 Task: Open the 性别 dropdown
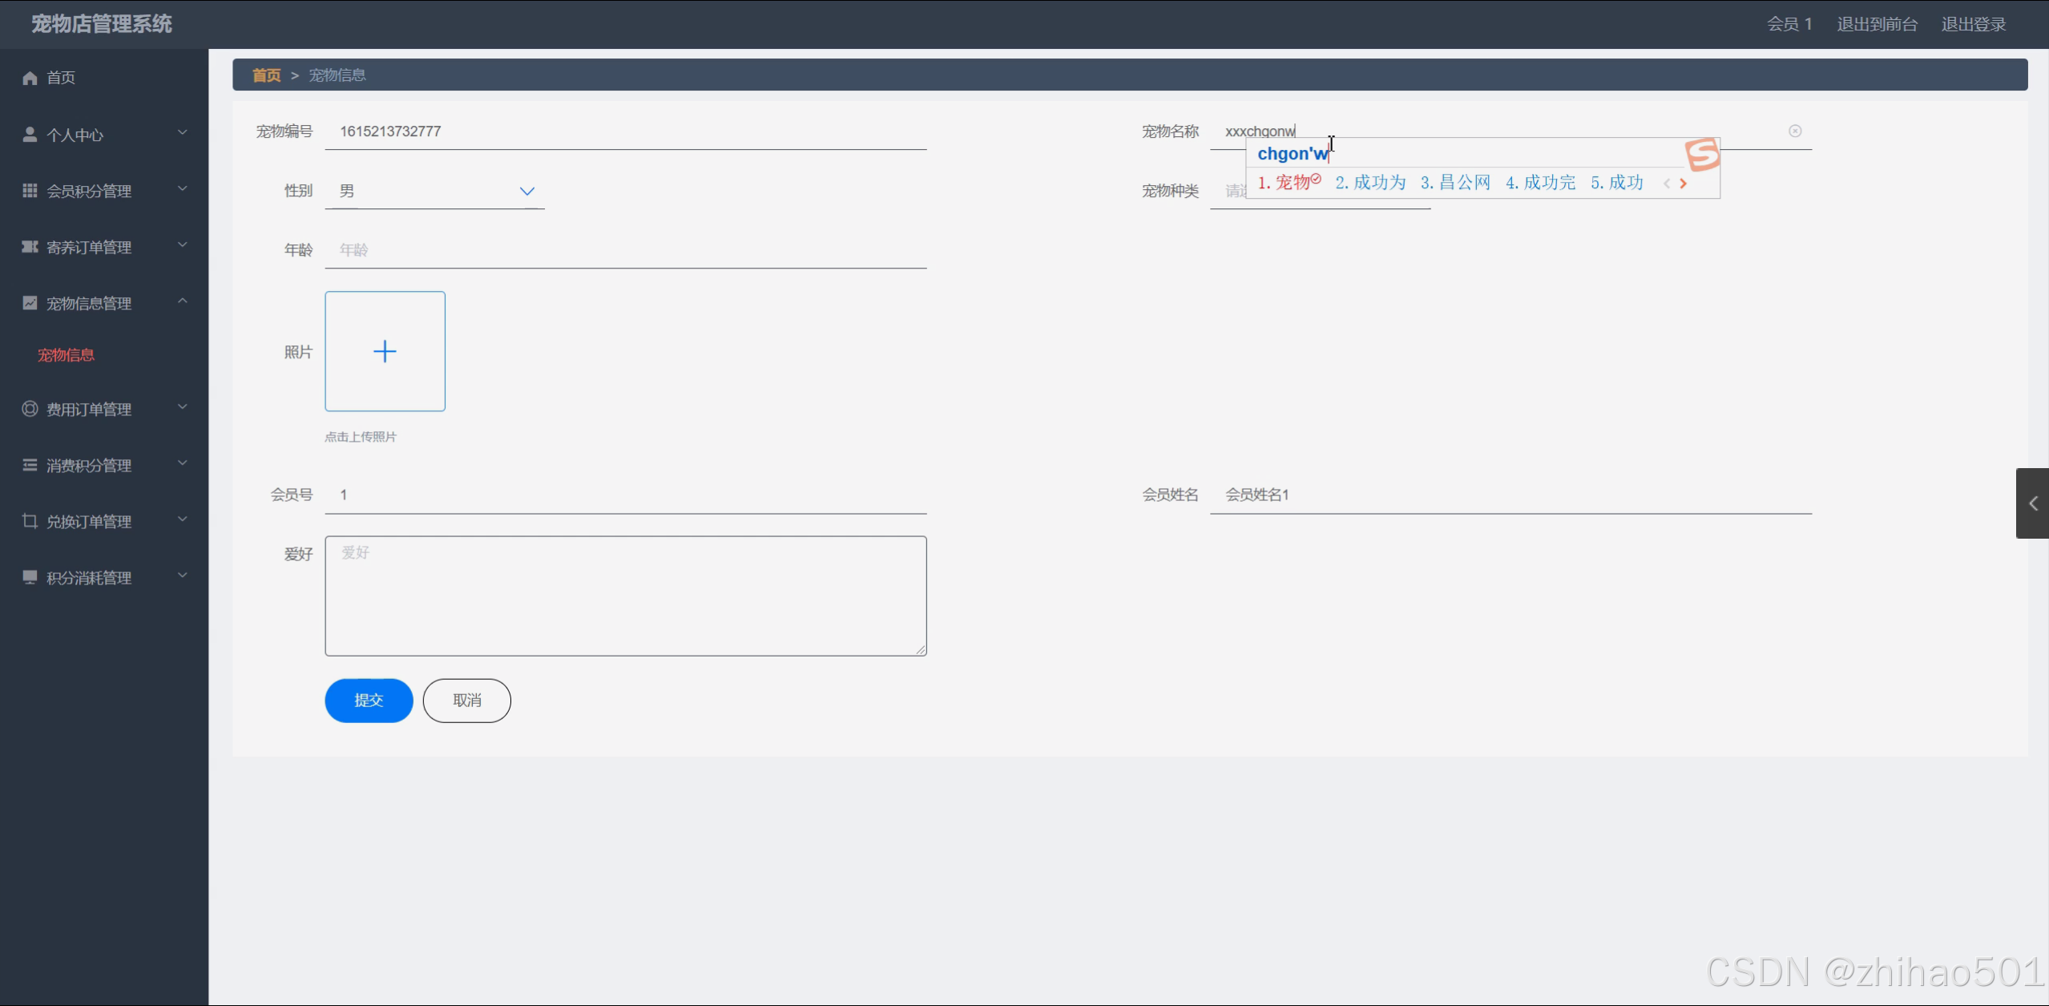click(434, 191)
